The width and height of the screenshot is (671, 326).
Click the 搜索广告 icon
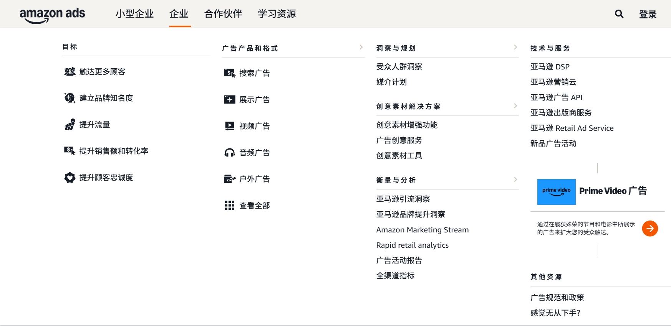229,73
